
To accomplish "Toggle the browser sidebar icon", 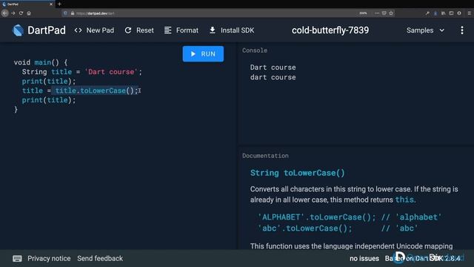I will [451, 13].
